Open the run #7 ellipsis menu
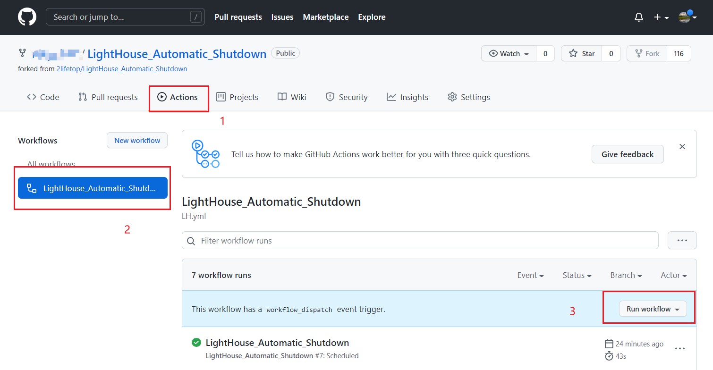 pos(680,348)
